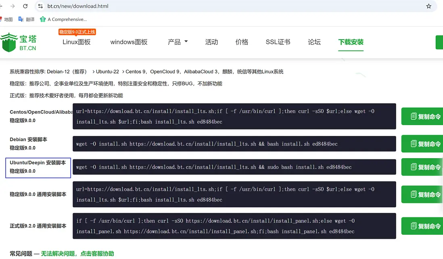Copy the 稳定版9.0.0 通用安装脚本 command

422,194
